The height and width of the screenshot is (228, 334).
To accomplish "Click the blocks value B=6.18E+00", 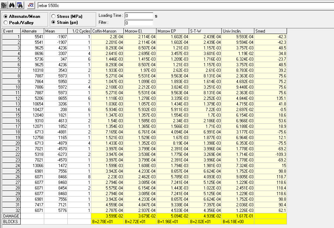I will tap(238, 222).
